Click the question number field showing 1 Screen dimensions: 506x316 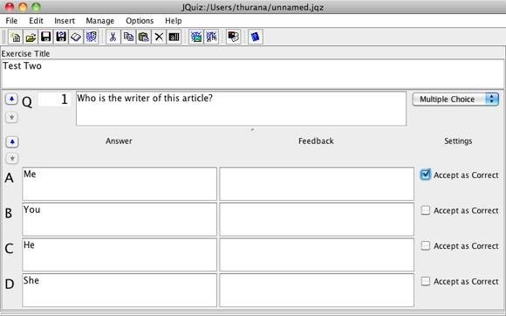coord(54,100)
